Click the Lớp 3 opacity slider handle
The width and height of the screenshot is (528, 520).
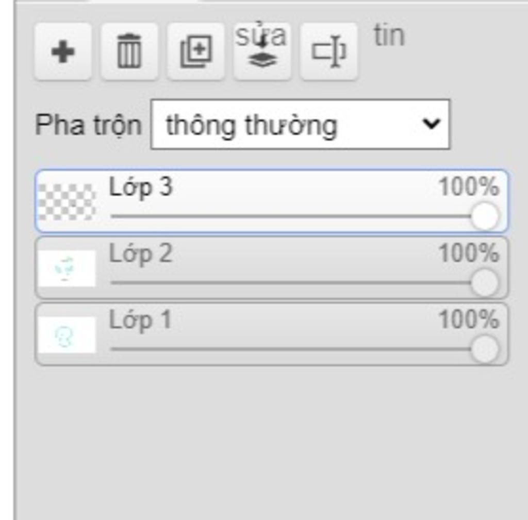point(485,216)
